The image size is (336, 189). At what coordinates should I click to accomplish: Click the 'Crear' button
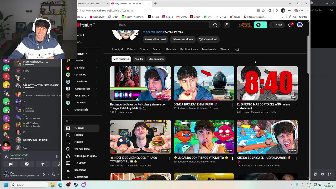(x=277, y=25)
